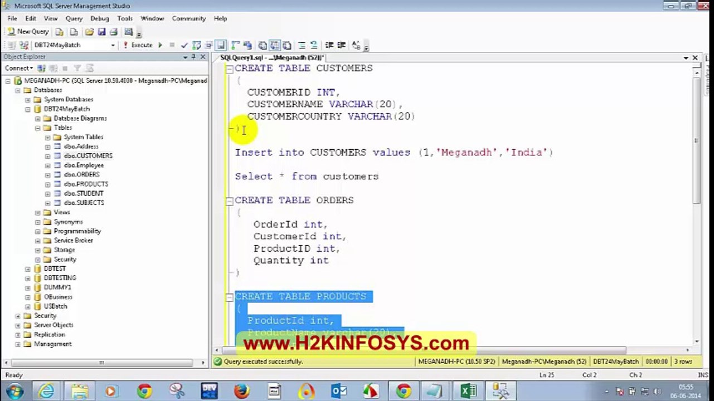Open the Debug menu
The height and width of the screenshot is (401, 714).
click(x=100, y=18)
